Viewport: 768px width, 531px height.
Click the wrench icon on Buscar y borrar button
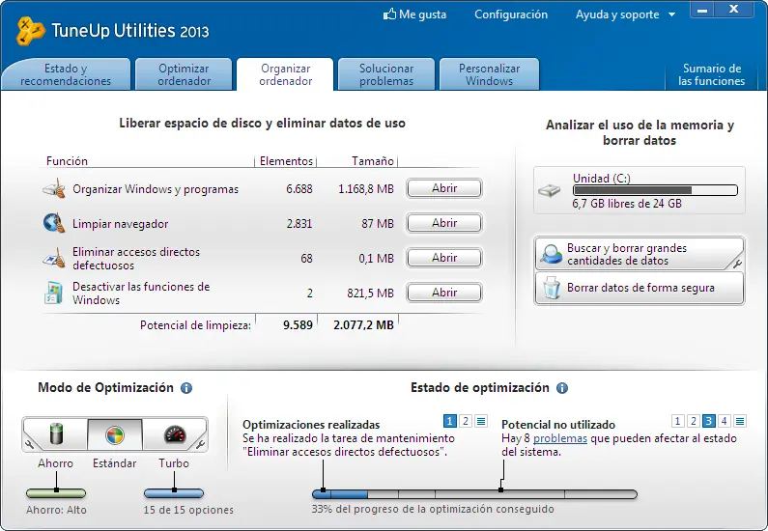click(x=737, y=264)
